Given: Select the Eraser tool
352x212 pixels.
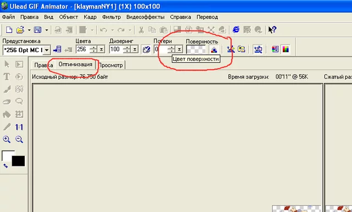Looking at the screenshot, I should click(7, 102).
